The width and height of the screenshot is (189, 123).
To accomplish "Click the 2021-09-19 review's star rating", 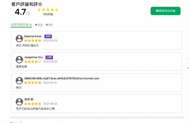I will [x=33, y=82].
